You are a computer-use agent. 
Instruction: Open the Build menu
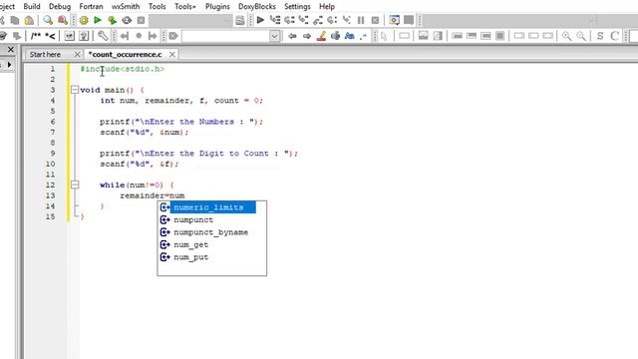coord(32,7)
